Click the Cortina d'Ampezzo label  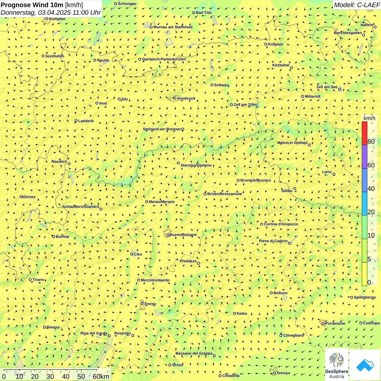click(281, 224)
